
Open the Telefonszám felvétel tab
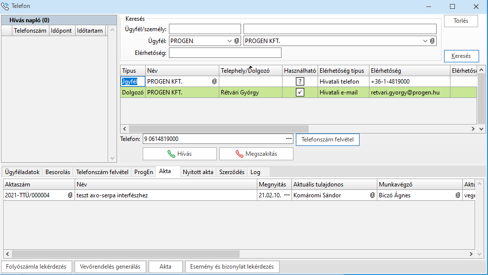pos(102,172)
